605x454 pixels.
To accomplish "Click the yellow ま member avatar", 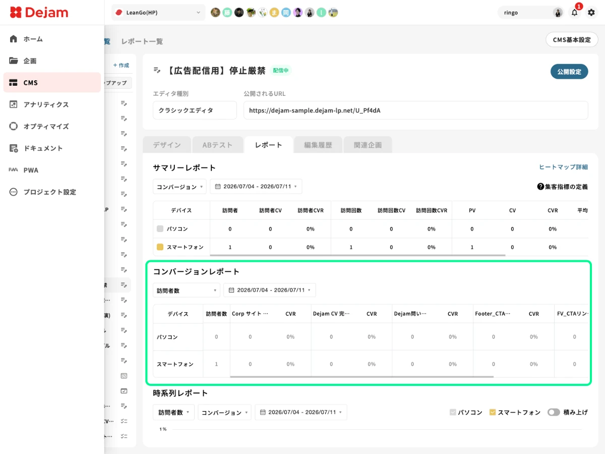I will coord(274,13).
